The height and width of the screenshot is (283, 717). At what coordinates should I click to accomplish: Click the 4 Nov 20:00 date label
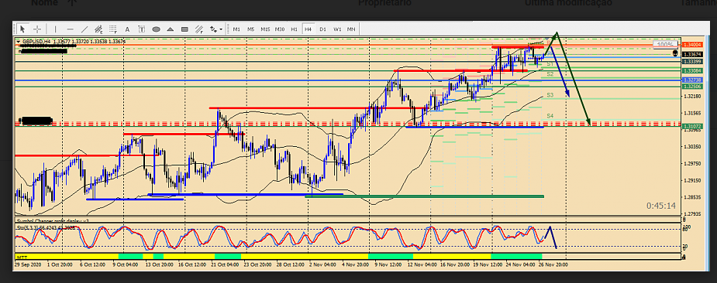coord(354,264)
